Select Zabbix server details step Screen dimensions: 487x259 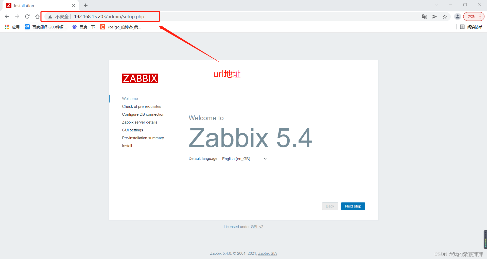point(140,122)
